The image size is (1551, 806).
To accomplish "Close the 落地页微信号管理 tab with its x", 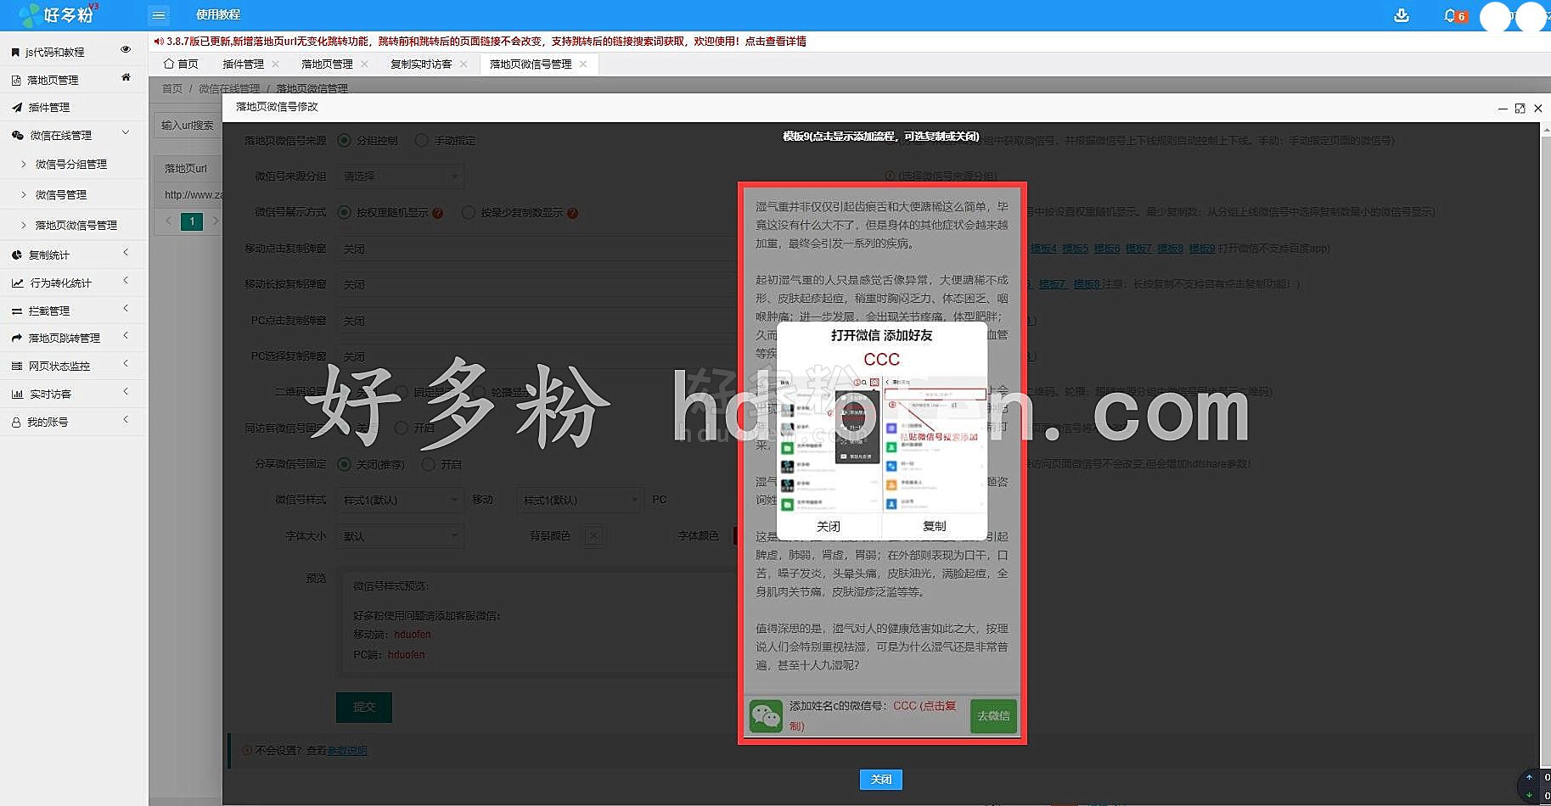I will (x=583, y=64).
